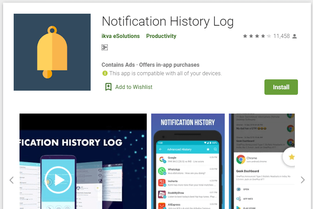
Task: Click the reviewers person icon beside 11,458
Action: 295,36
